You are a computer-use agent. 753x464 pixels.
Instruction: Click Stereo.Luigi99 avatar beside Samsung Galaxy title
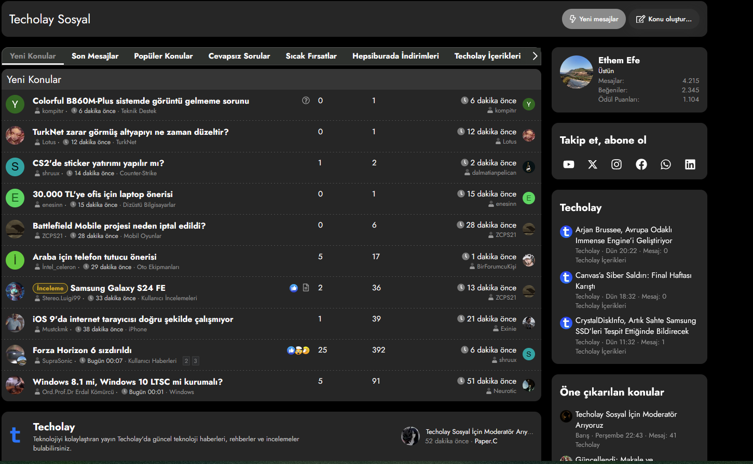click(15, 291)
